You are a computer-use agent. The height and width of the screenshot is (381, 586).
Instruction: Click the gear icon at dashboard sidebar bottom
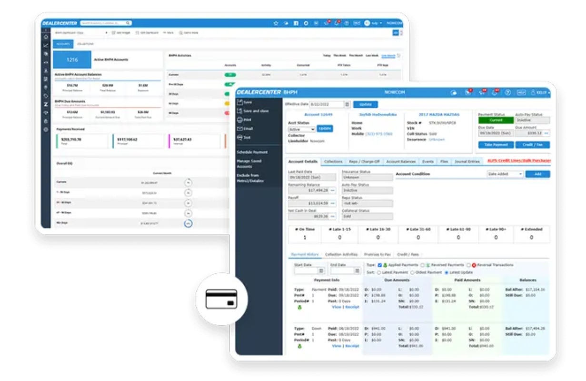coord(46,129)
